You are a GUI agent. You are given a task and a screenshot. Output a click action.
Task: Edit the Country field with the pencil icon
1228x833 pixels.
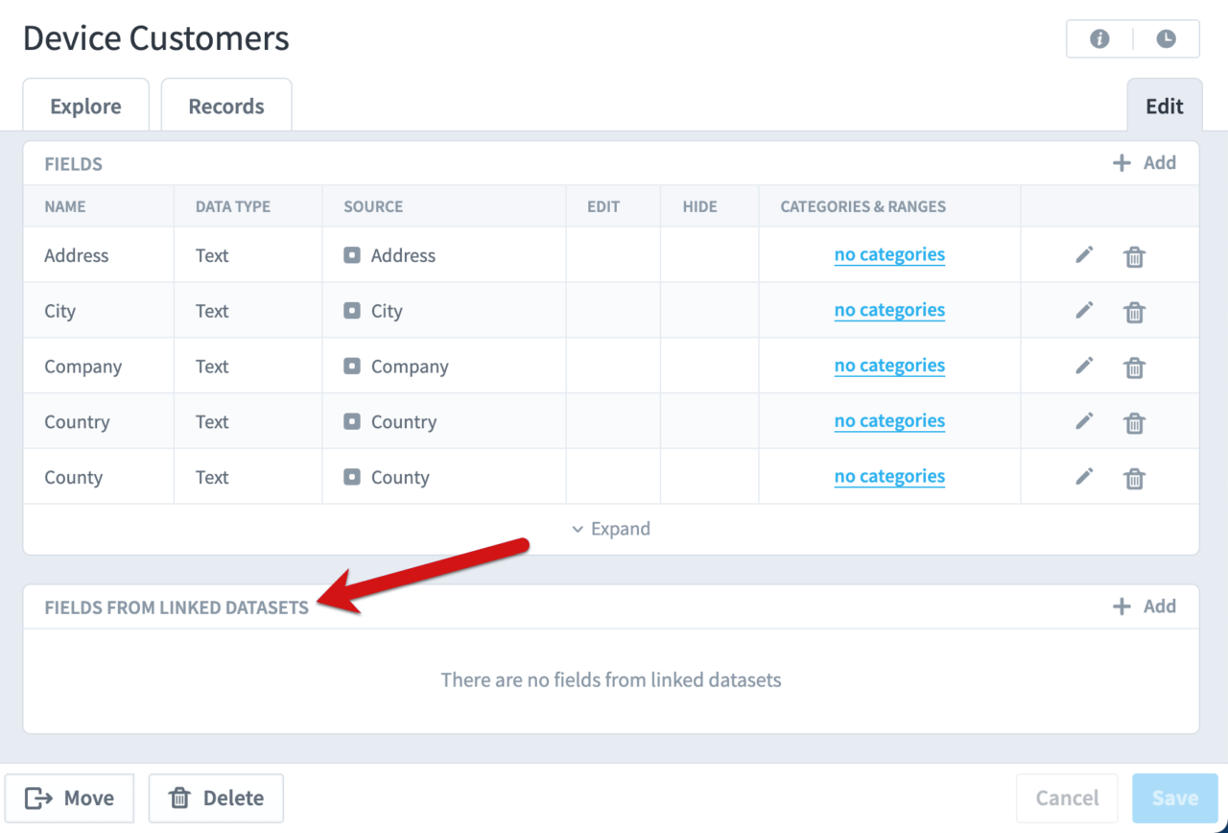pos(1085,421)
